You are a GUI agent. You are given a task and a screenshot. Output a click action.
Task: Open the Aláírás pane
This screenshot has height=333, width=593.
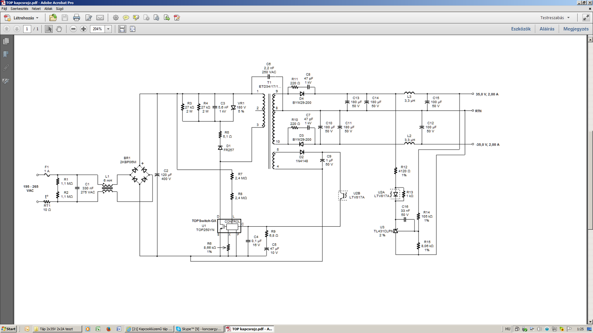pyautogui.click(x=547, y=29)
